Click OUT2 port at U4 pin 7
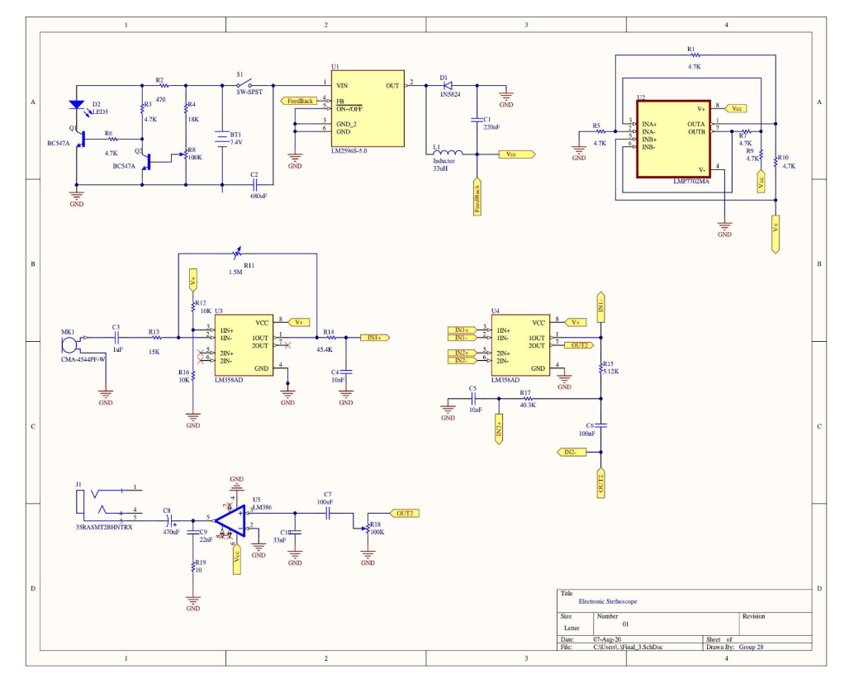The image size is (854, 683). pyautogui.click(x=578, y=345)
